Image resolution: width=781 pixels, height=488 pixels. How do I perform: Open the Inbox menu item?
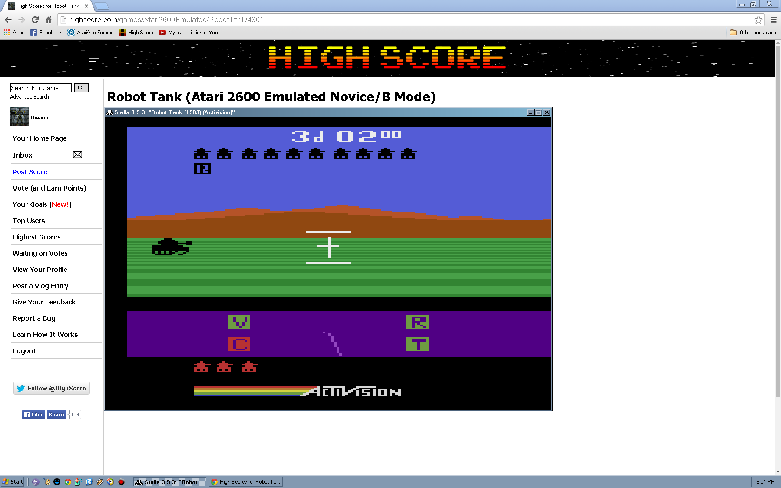23,155
